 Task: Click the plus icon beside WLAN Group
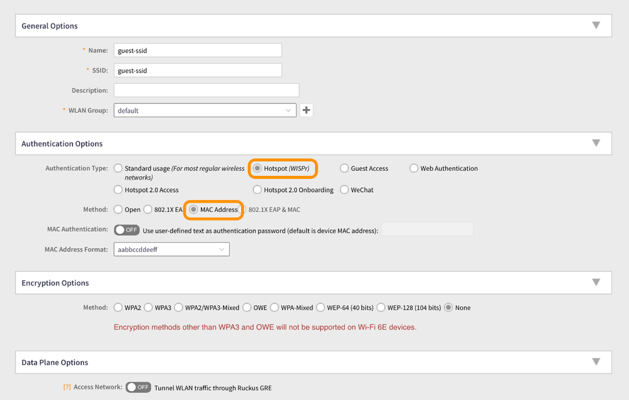306,110
